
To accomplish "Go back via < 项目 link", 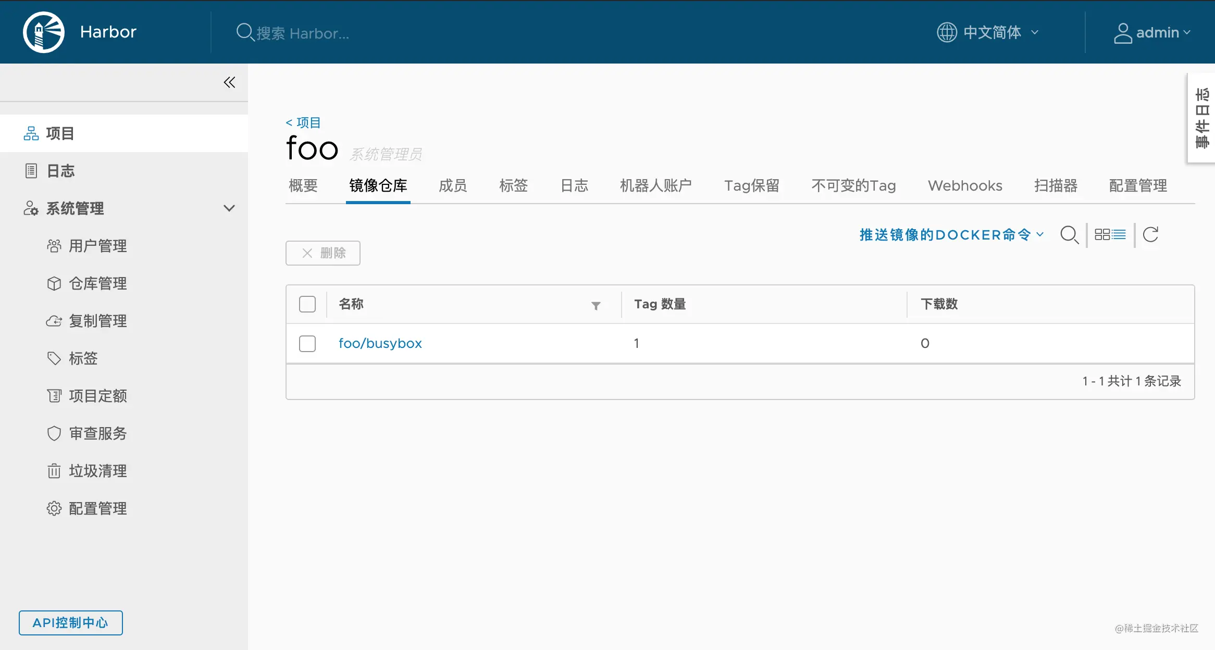I will pyautogui.click(x=303, y=123).
